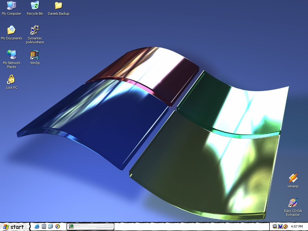
Task: Select the Winamp desktop icon
Action: (x=293, y=178)
